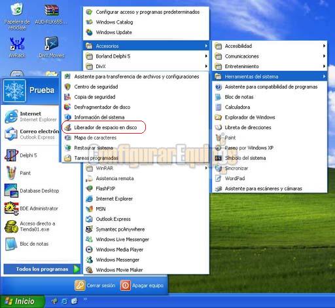Open the Recycle Bin desktop icon
This screenshot has width=335, height=308.
[x=17, y=15]
